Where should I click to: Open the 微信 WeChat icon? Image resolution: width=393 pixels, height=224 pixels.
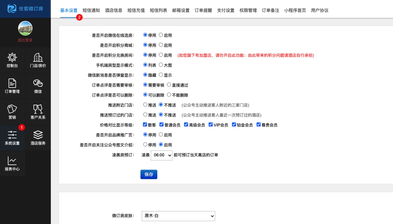tap(38, 83)
